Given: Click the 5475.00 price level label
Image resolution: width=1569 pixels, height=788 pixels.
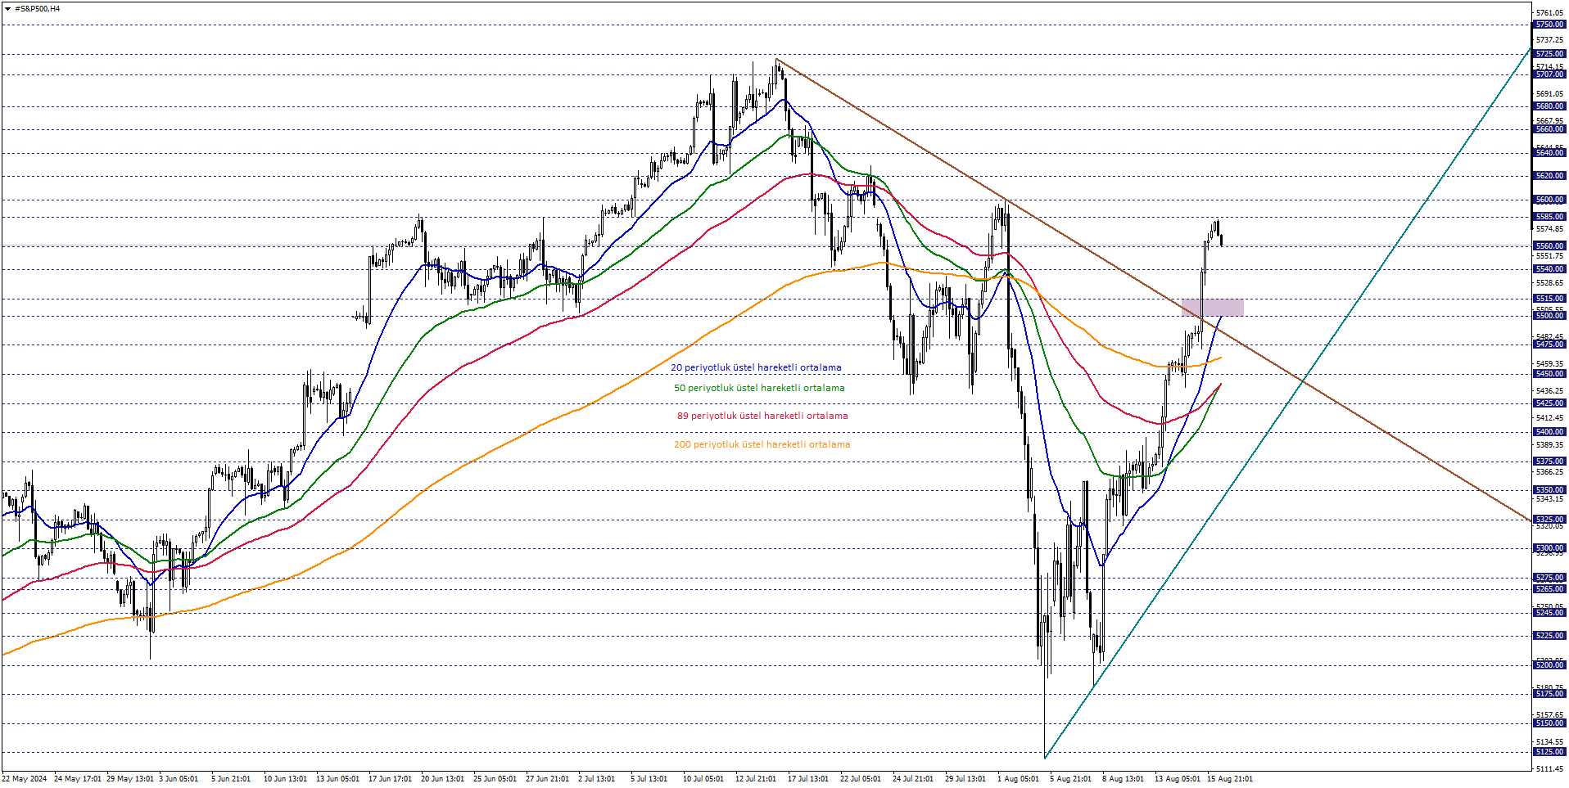Looking at the screenshot, I should click(1549, 344).
